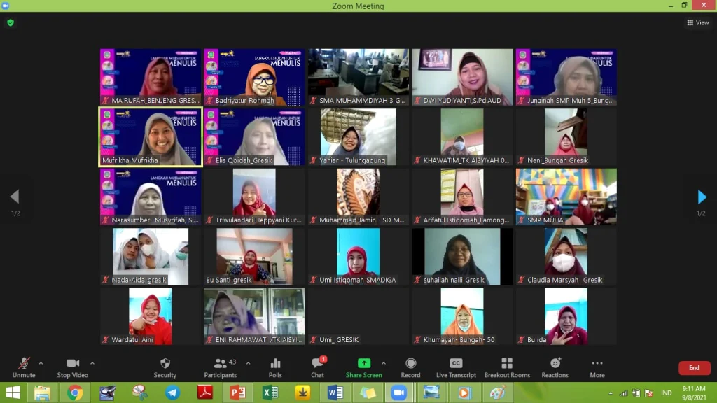717x403 pixels.
Task: Open the View menu
Action: [698, 22]
